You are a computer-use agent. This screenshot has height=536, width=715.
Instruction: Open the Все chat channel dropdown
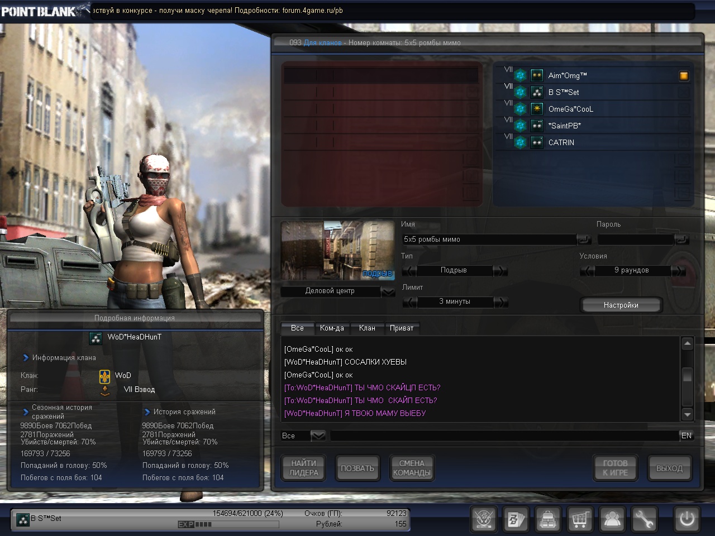pos(318,435)
